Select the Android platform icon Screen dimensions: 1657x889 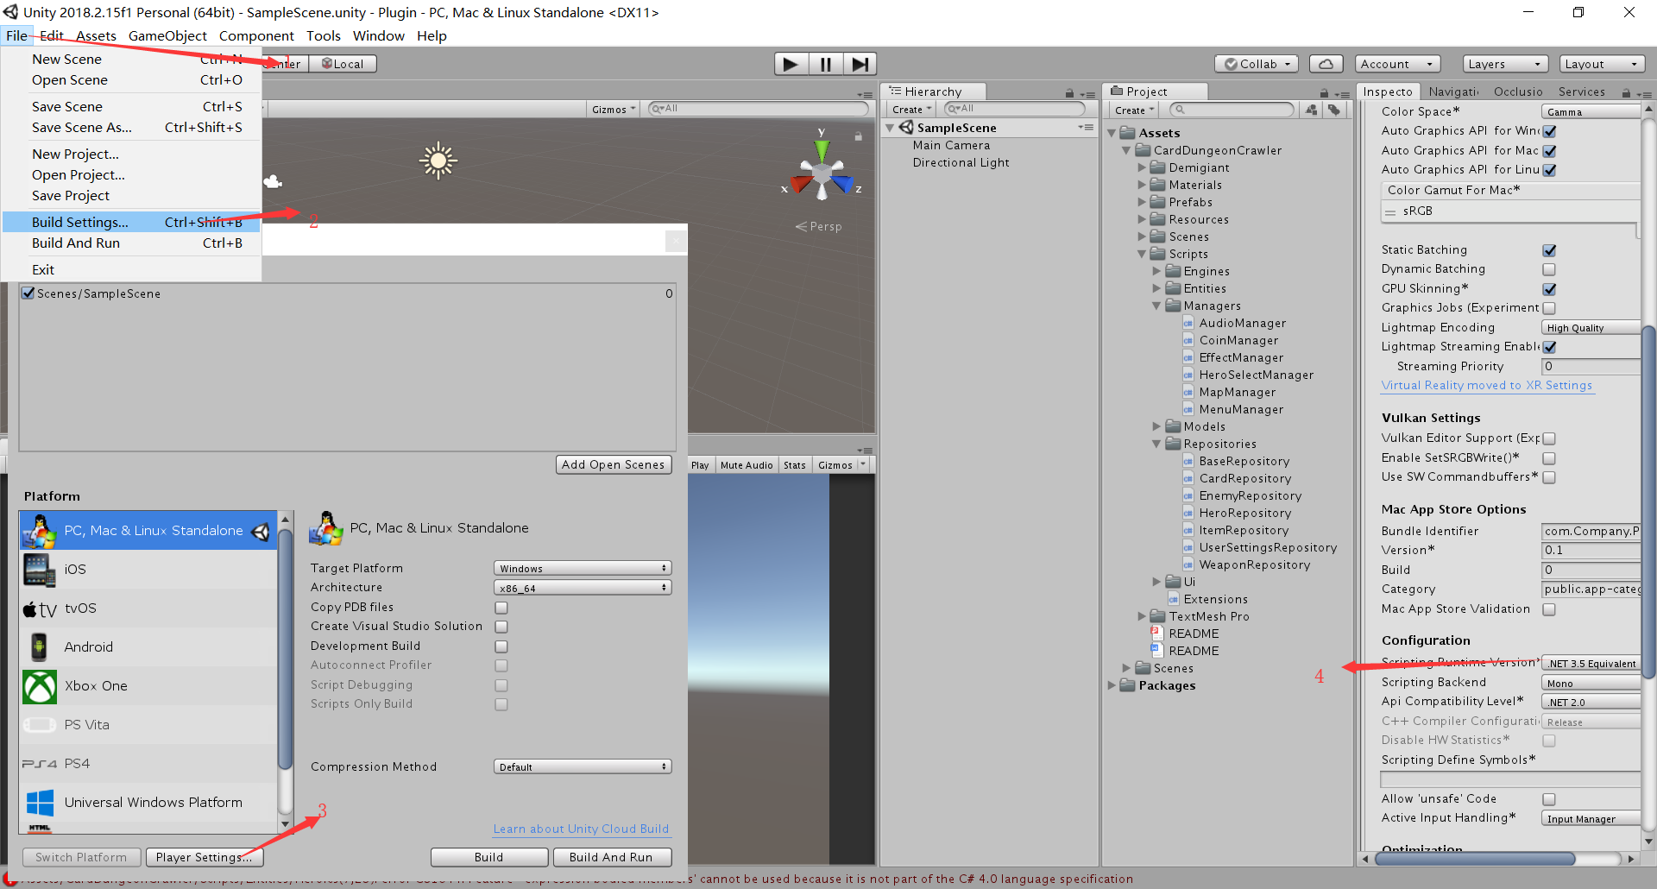click(x=39, y=646)
